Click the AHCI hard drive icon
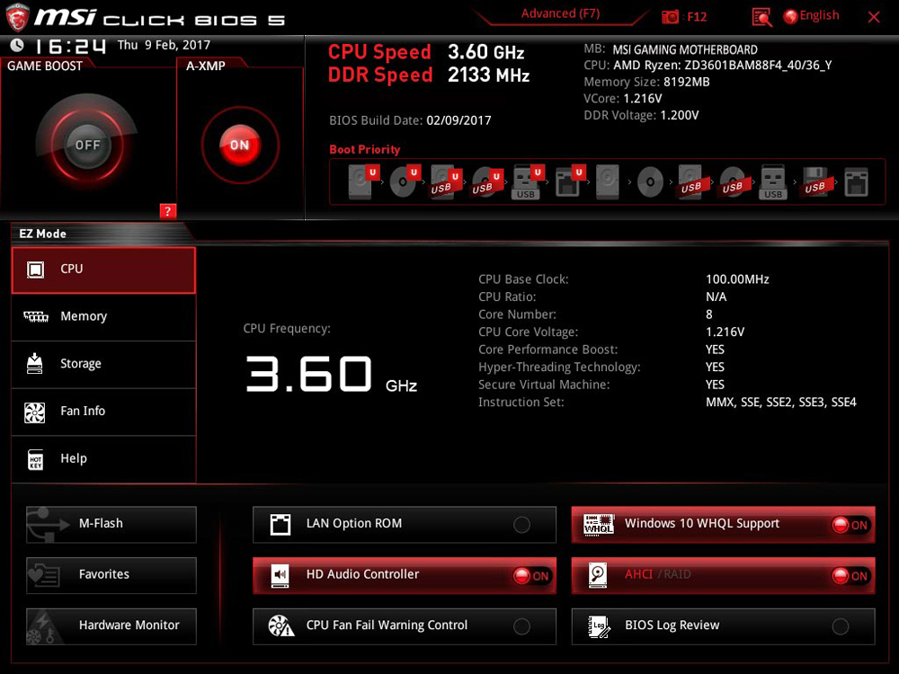The height and width of the screenshot is (674, 899). [598, 575]
